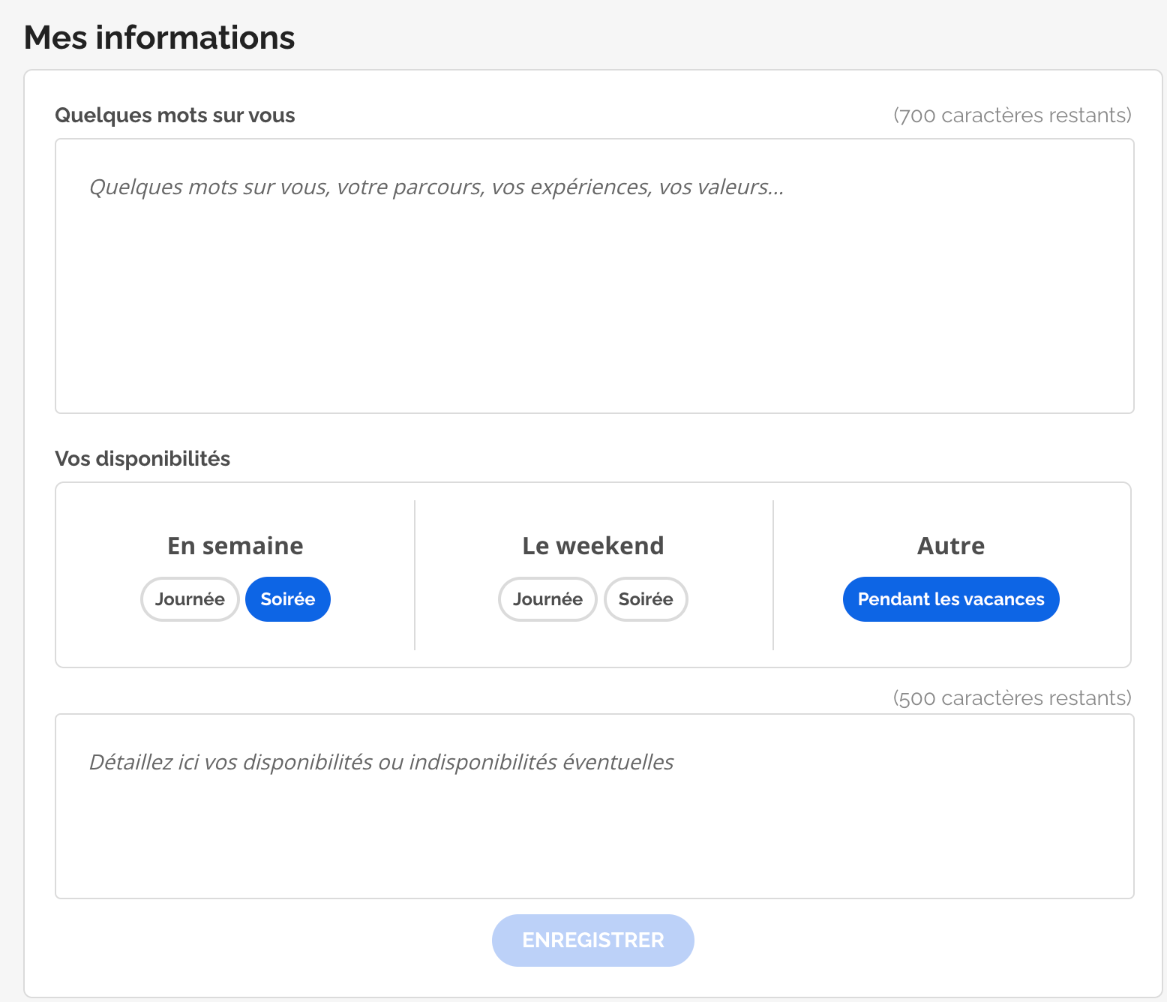The width and height of the screenshot is (1167, 1002).
Task: Click placeholder text 'Quelques mots sur vous, votre parcours'
Action: [x=436, y=187]
